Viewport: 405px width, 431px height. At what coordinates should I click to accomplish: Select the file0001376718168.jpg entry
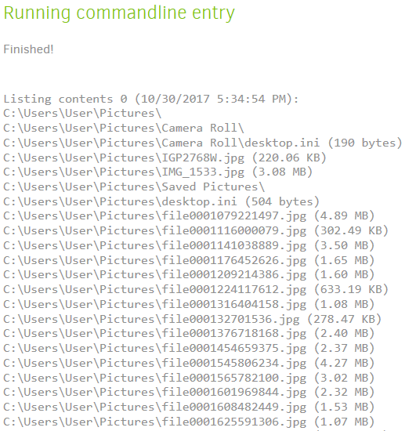pyautogui.click(x=189, y=334)
